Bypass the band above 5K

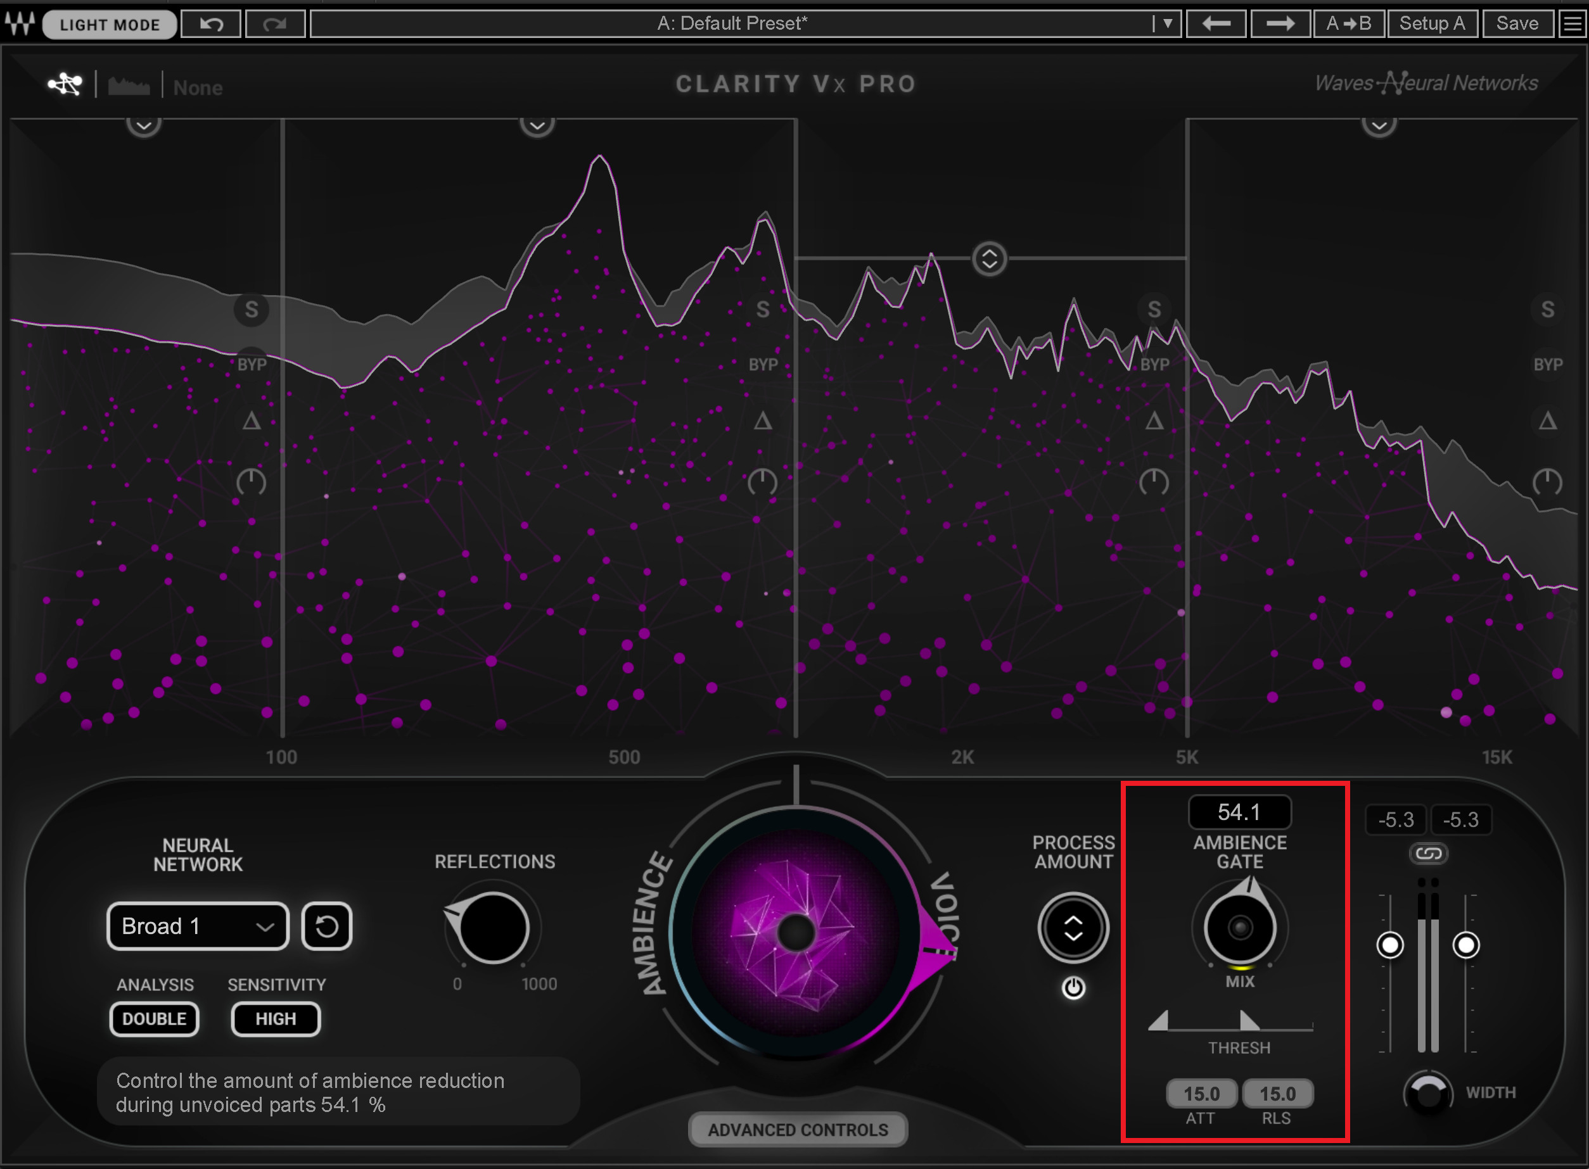[1548, 364]
